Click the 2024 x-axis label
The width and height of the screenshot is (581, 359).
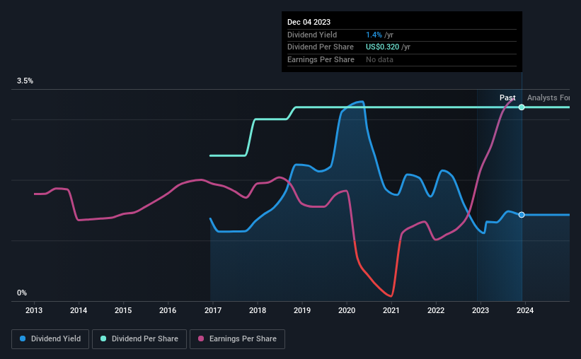coord(525,310)
